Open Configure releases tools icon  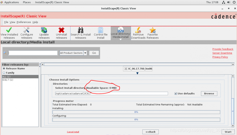point(27,30)
